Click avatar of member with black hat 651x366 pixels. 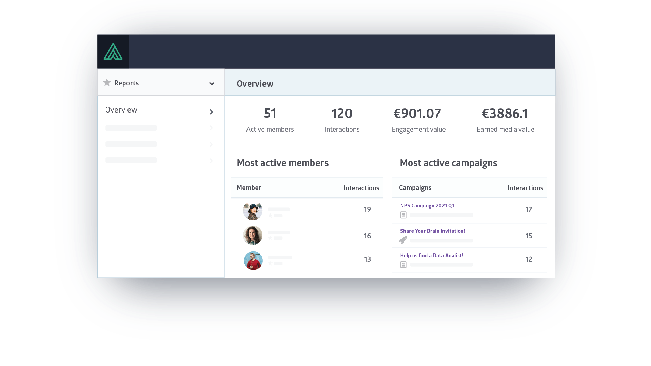coord(253,211)
